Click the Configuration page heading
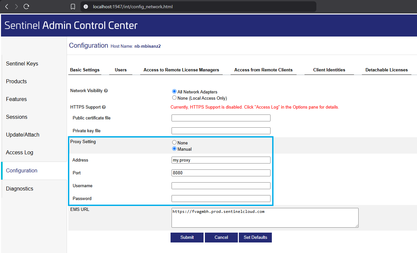Image resolution: width=417 pixels, height=253 pixels. coord(88,45)
